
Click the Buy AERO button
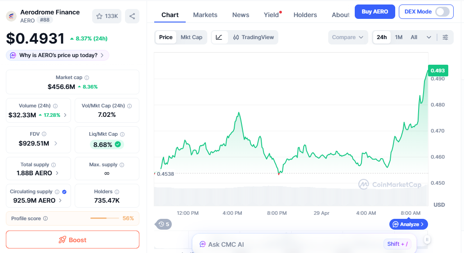(375, 12)
